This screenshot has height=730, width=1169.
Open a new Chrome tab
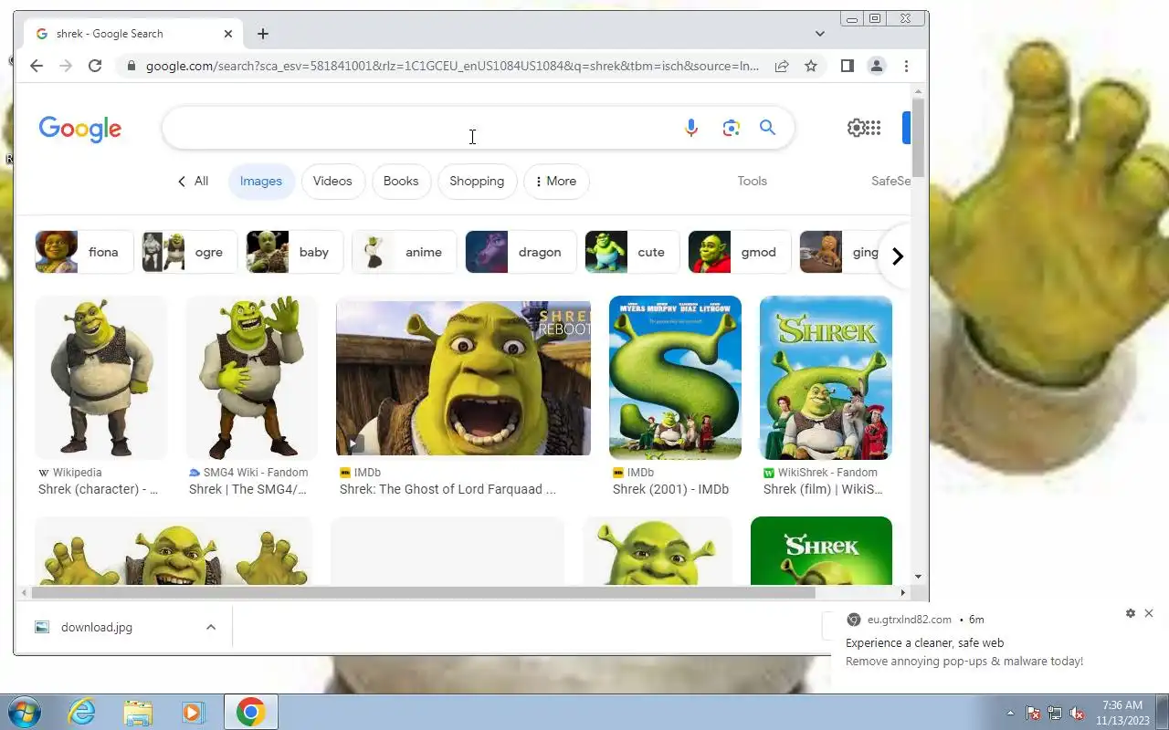click(x=263, y=34)
